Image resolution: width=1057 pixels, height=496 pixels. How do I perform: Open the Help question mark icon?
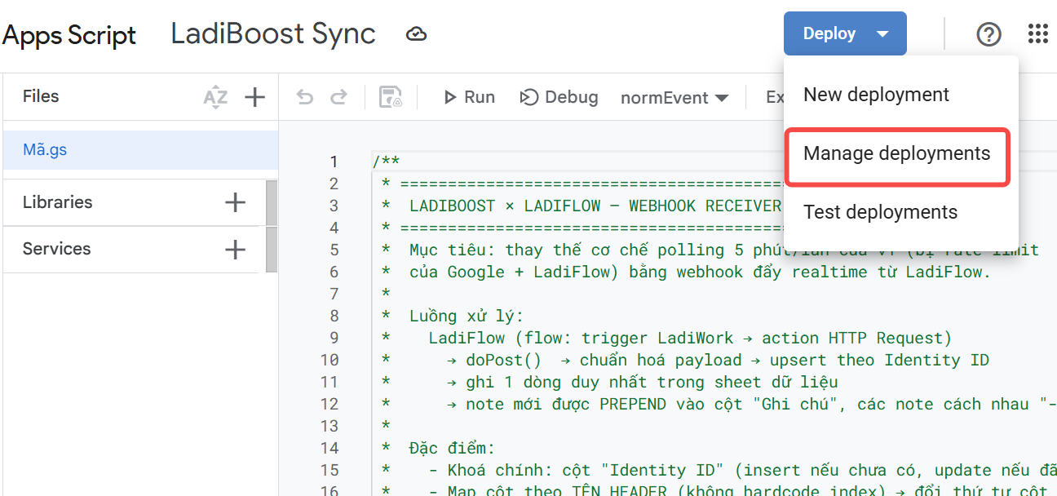[988, 34]
